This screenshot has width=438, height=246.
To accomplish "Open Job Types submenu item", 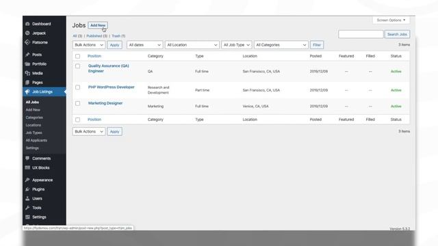I will pyautogui.click(x=34, y=133).
